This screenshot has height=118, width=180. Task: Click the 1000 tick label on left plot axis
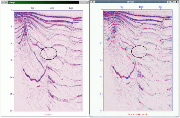[x=52, y=8]
